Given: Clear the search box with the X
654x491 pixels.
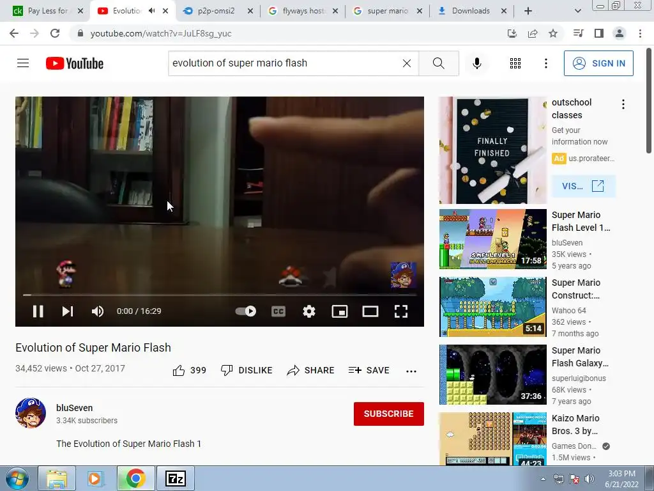Looking at the screenshot, I should click(x=407, y=63).
